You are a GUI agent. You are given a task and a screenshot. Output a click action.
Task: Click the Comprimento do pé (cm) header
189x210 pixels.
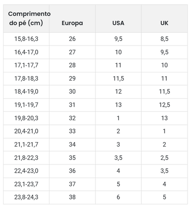point(26,19)
